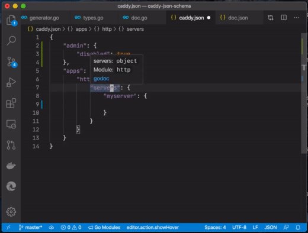Click caddy.json breadcrumb
The height and width of the screenshot is (233, 308).
48,29
